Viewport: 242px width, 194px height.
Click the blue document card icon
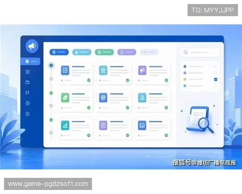pyautogui.click(x=65, y=70)
